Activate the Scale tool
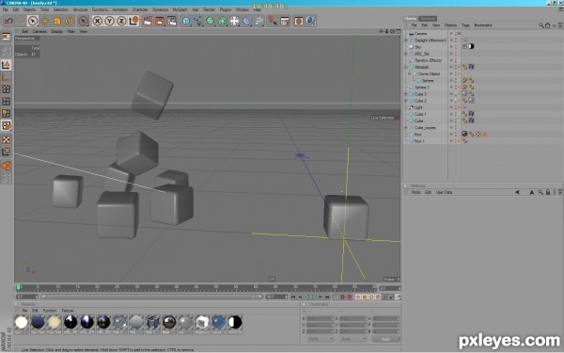The height and width of the screenshot is (353, 564). (x=56, y=21)
